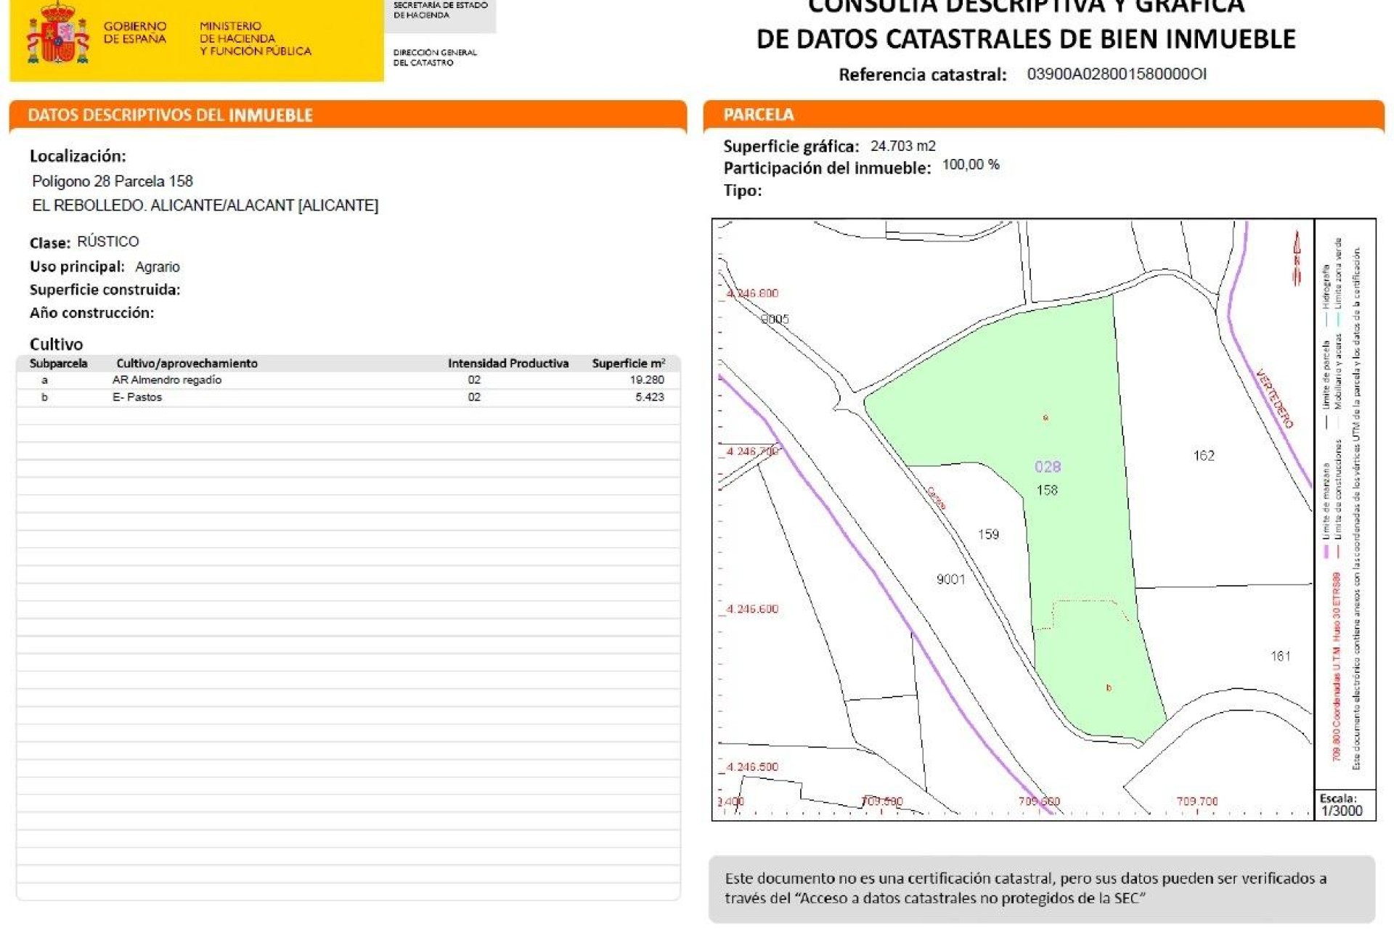Select the 'PARCELA' section header
The height and width of the screenshot is (929, 1394).
(x=759, y=115)
